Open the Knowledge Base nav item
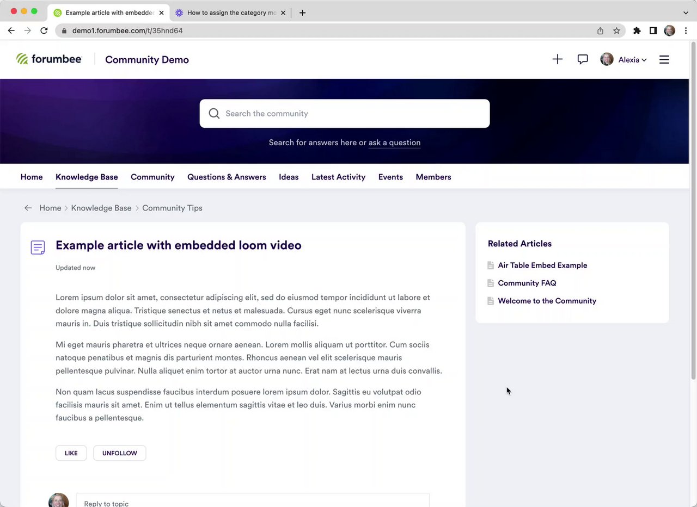This screenshot has width=697, height=507. point(87,177)
